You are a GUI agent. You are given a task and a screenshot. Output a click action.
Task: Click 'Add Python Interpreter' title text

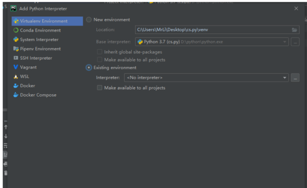(x=43, y=8)
